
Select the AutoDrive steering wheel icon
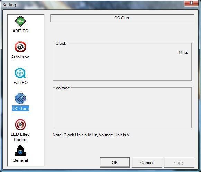(x=20, y=47)
